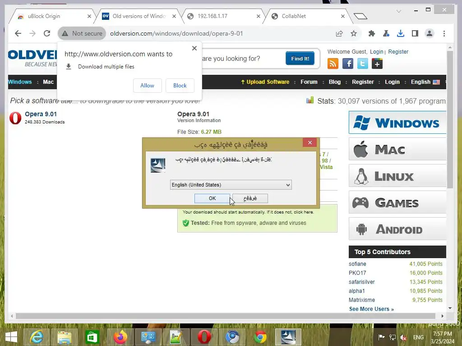Image resolution: width=462 pixels, height=346 pixels.
Task: Open the Android platform banner
Action: click(397, 229)
